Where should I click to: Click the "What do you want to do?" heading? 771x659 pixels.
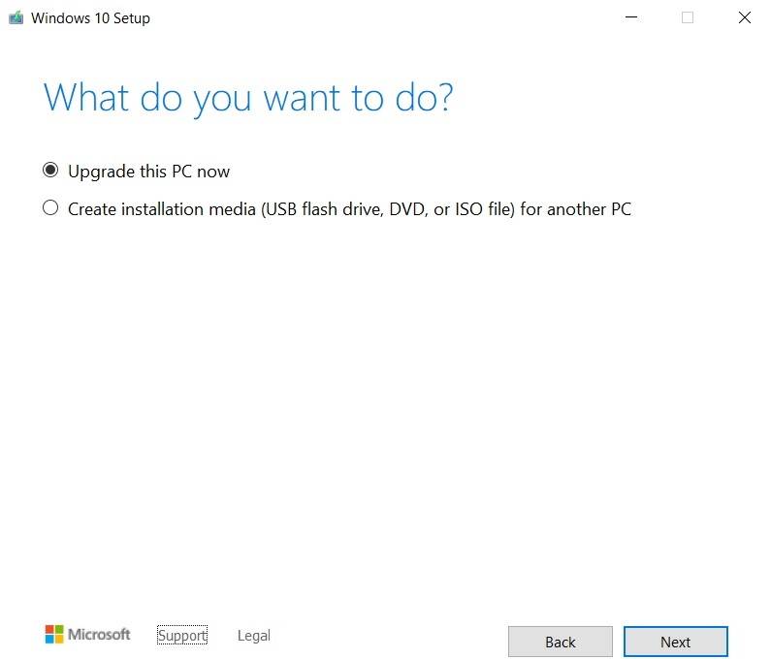[x=248, y=98]
